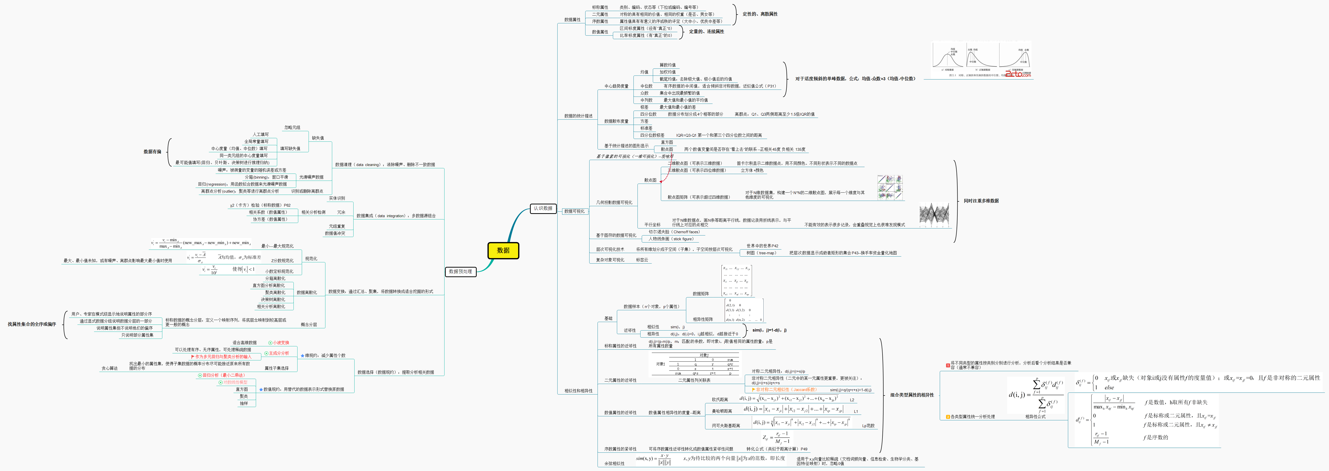Select the 数据预处理 main branch node
This screenshot has width=1329, height=471.
(x=460, y=271)
